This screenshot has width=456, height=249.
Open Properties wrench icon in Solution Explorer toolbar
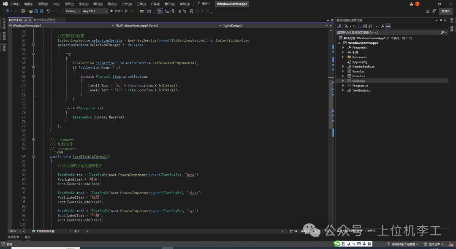click(382, 26)
